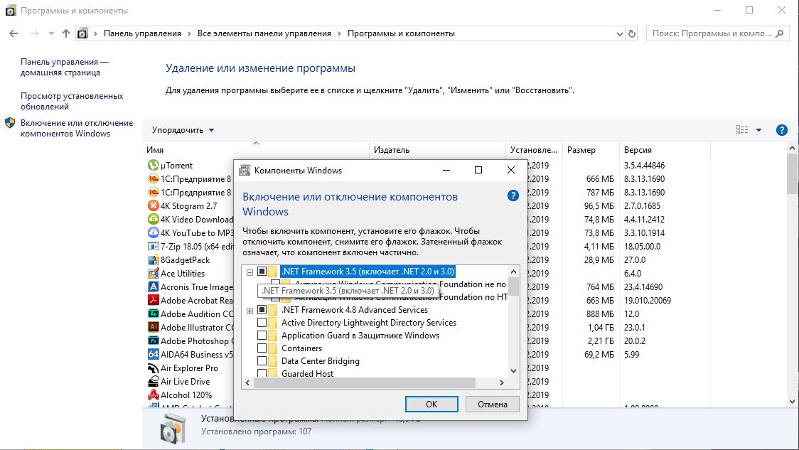The height and width of the screenshot is (450, 799).
Task: Click the Ace Utilities icon
Action: 153,273
